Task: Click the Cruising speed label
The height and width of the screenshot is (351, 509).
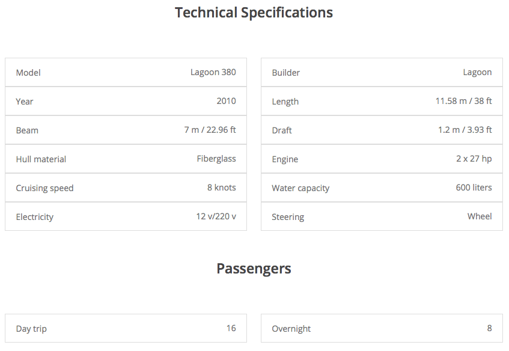Action: coord(44,188)
